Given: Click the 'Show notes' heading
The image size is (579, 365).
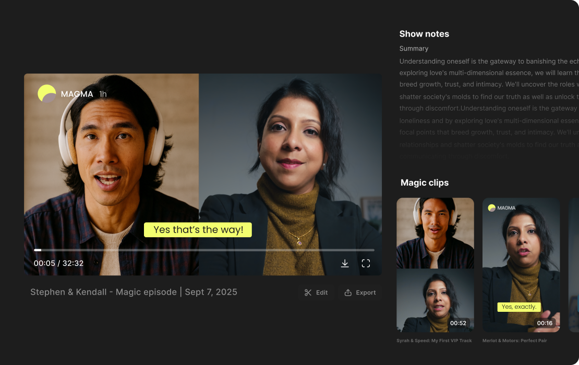Looking at the screenshot, I should 424,34.
